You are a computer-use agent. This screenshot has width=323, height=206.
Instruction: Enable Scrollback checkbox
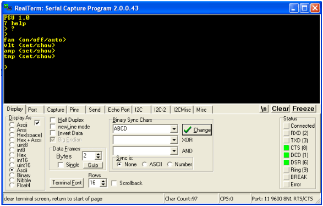(x=114, y=183)
